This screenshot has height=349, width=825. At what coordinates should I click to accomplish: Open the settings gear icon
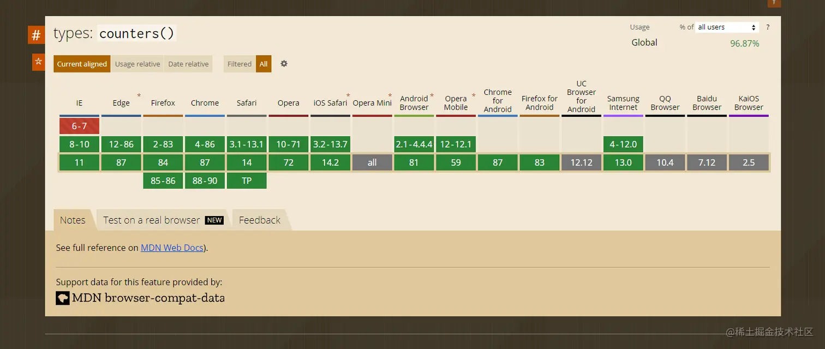coord(284,64)
